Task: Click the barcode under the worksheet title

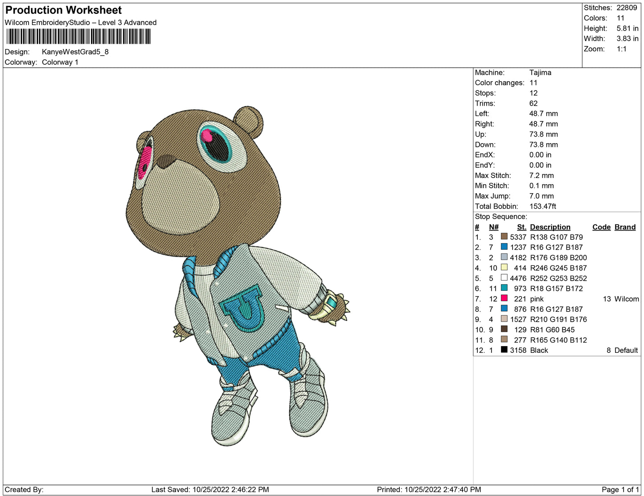Action: click(x=79, y=37)
